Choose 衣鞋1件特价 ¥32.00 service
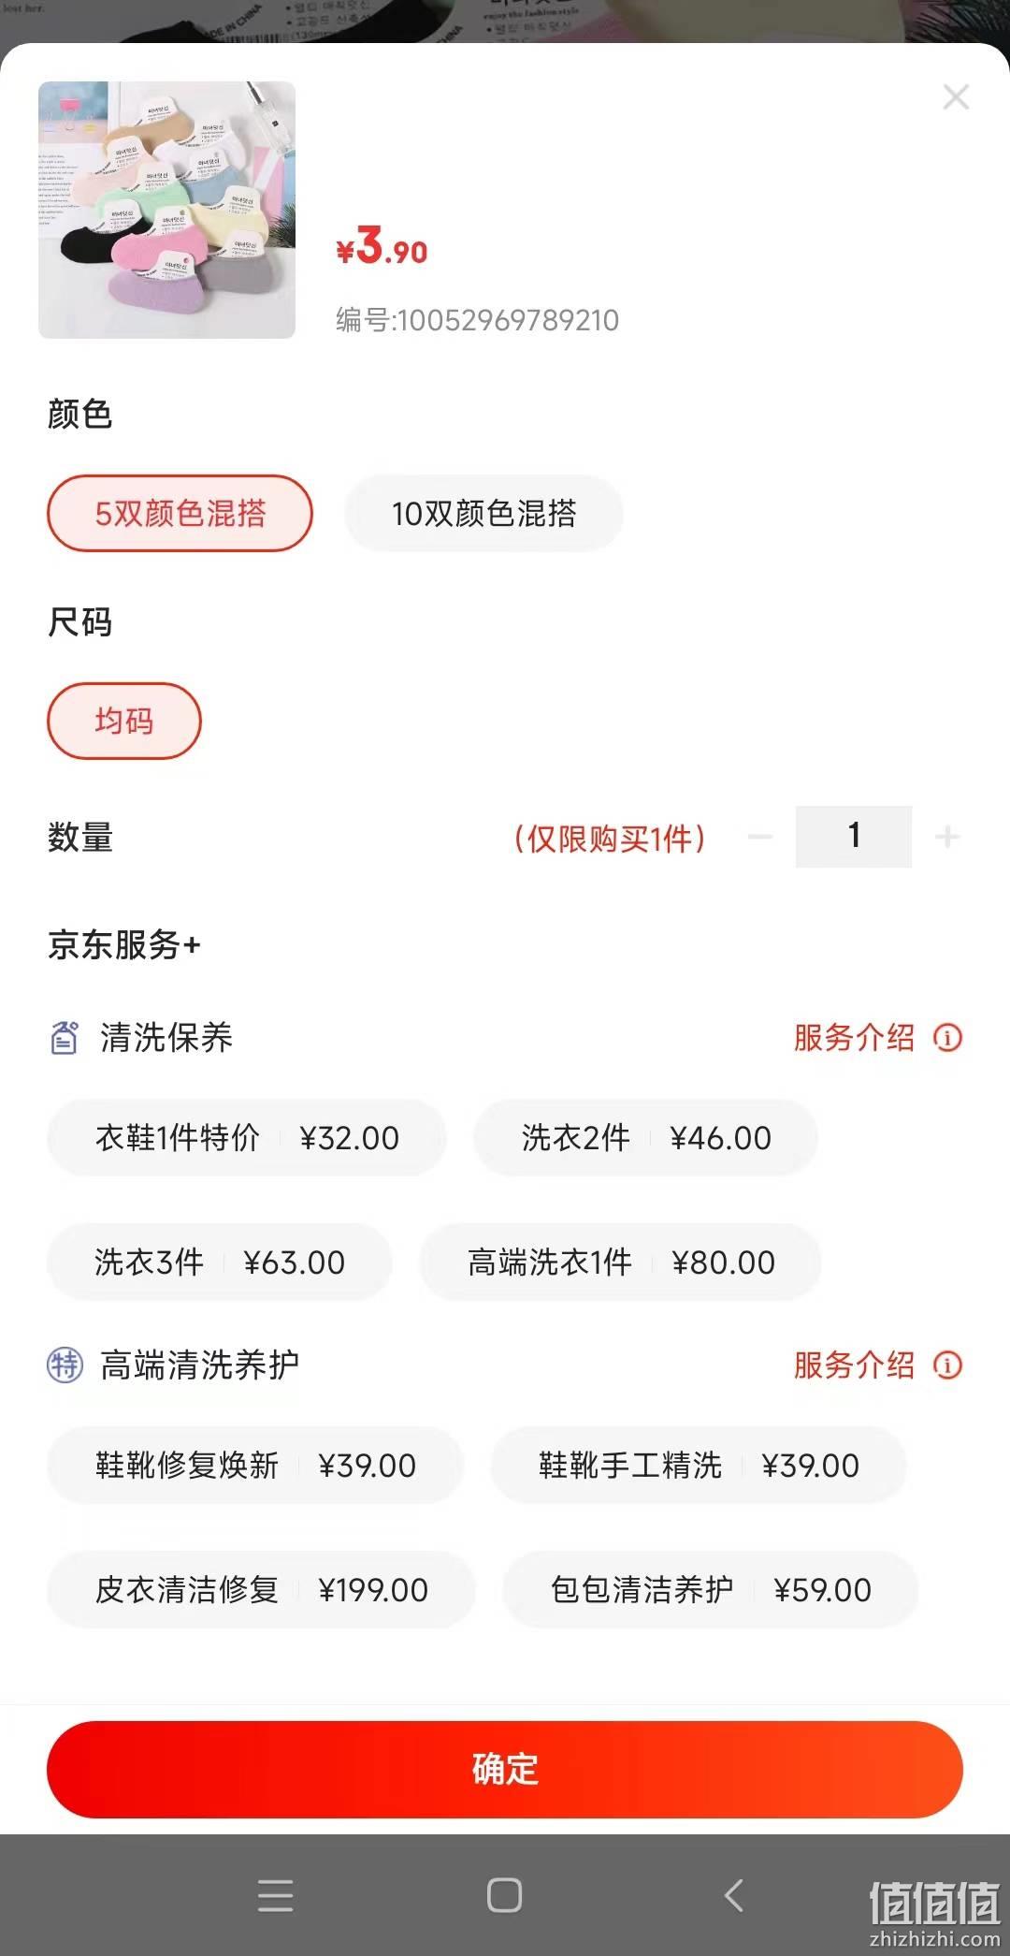 (x=247, y=1138)
